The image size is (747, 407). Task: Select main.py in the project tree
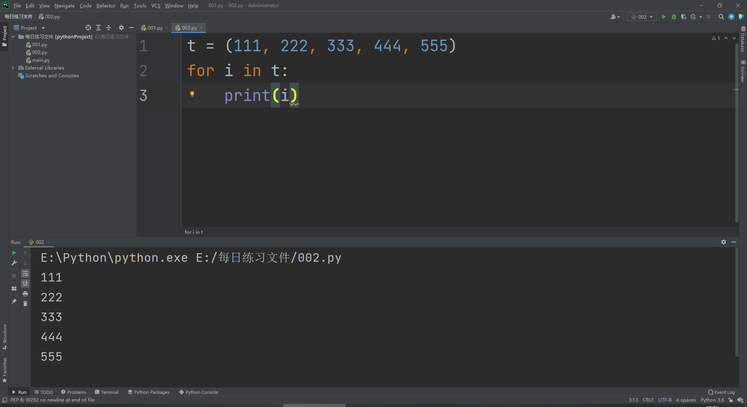coord(41,60)
